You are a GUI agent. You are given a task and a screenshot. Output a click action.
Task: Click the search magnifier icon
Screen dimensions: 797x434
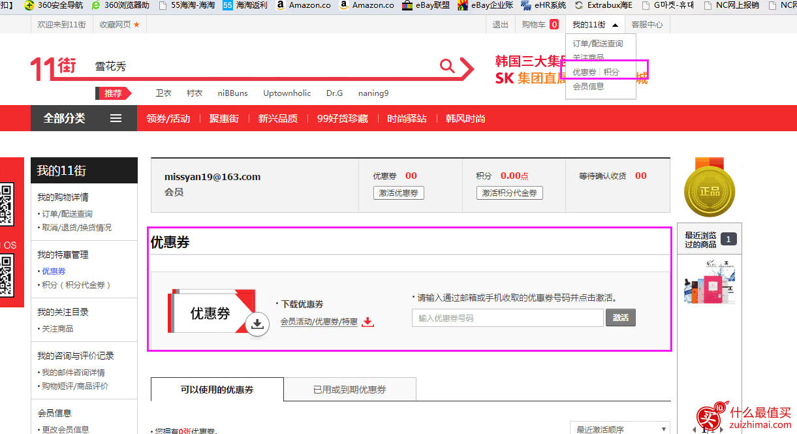447,65
